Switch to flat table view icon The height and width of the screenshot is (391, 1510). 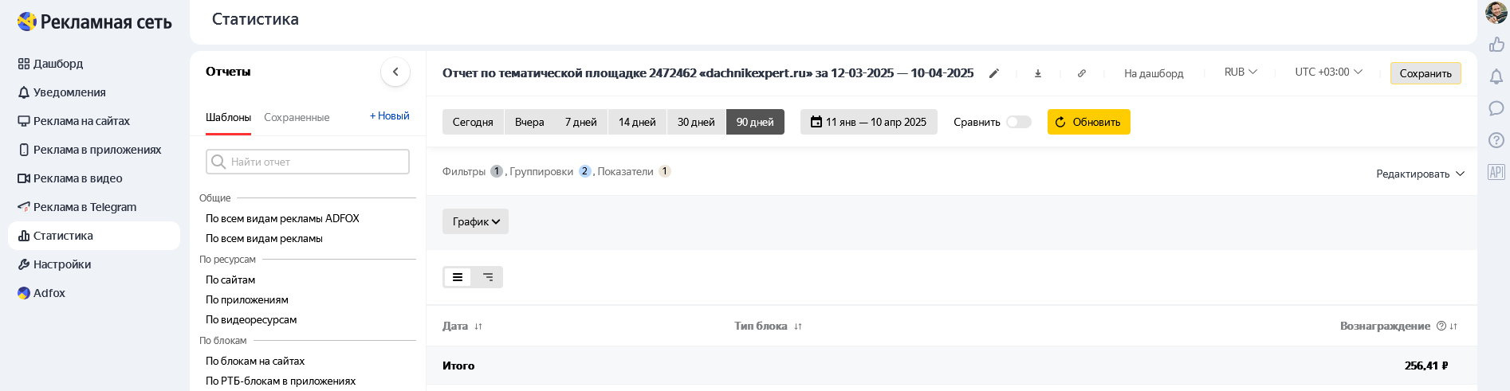tap(458, 277)
